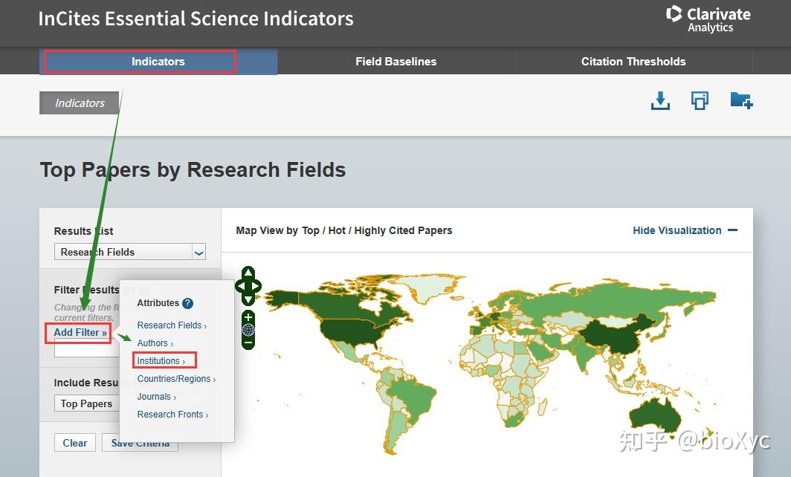This screenshot has width=791, height=477.
Task: Switch to the Field Baselines tab
Action: pyautogui.click(x=395, y=62)
